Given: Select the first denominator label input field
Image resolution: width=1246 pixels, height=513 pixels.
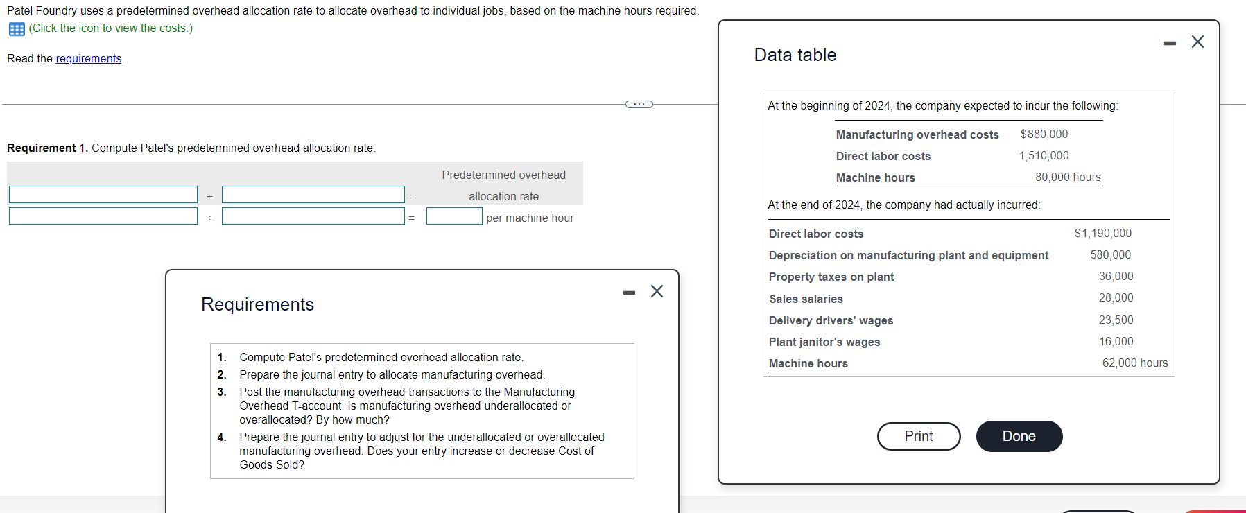Looking at the screenshot, I should click(x=313, y=195).
